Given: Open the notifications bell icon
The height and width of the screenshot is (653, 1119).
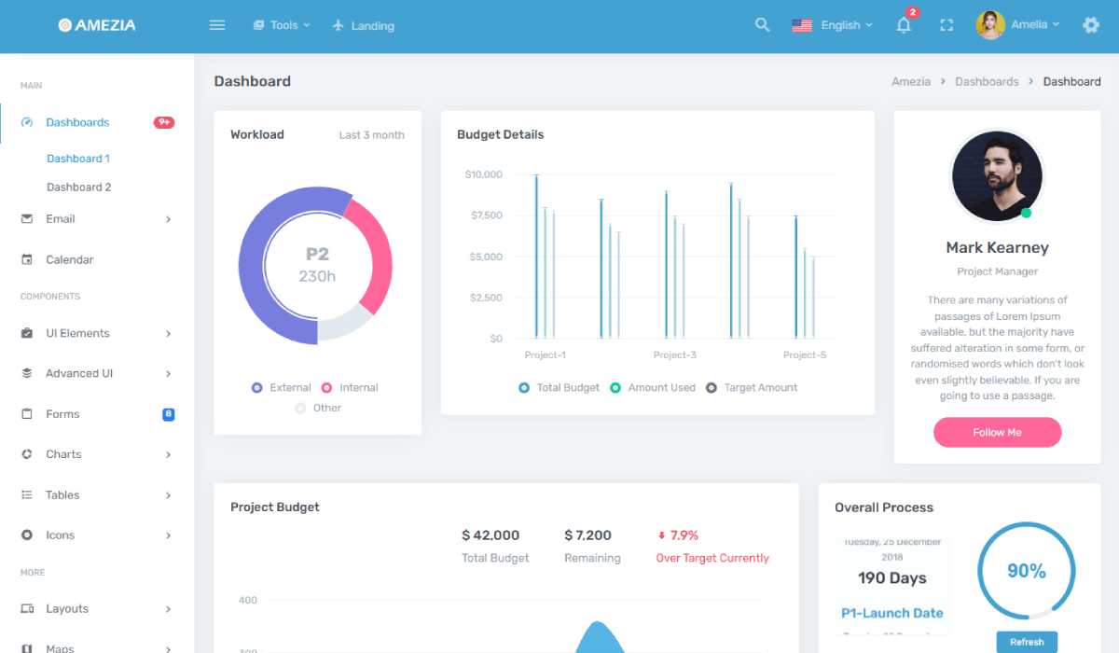Looking at the screenshot, I should coord(904,25).
